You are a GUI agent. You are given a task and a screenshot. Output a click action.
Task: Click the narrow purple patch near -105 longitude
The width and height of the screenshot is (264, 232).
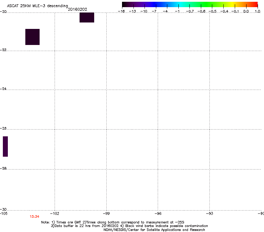5,147
